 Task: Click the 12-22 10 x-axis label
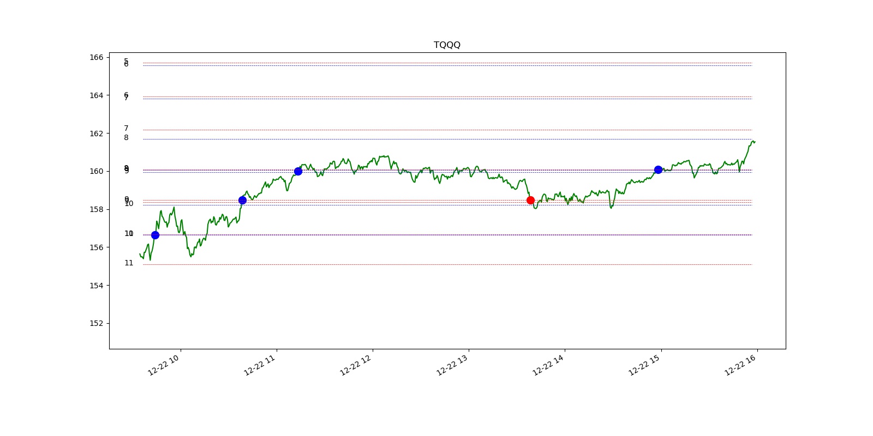164,365
